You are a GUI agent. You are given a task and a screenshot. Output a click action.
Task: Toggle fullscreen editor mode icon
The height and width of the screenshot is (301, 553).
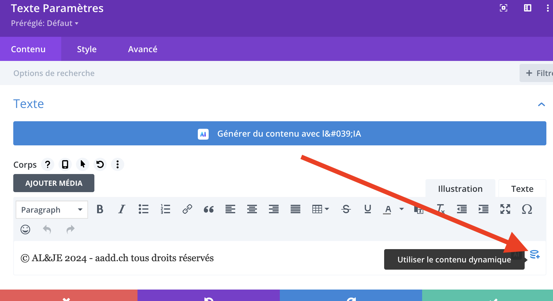click(505, 209)
